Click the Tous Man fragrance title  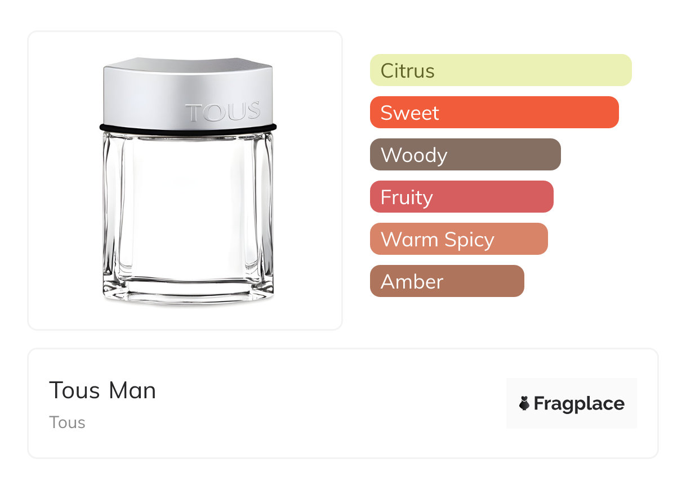103,390
